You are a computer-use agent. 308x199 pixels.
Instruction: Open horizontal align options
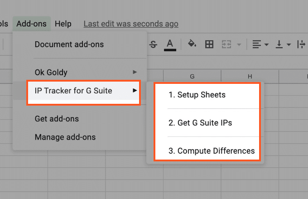tap(260, 44)
